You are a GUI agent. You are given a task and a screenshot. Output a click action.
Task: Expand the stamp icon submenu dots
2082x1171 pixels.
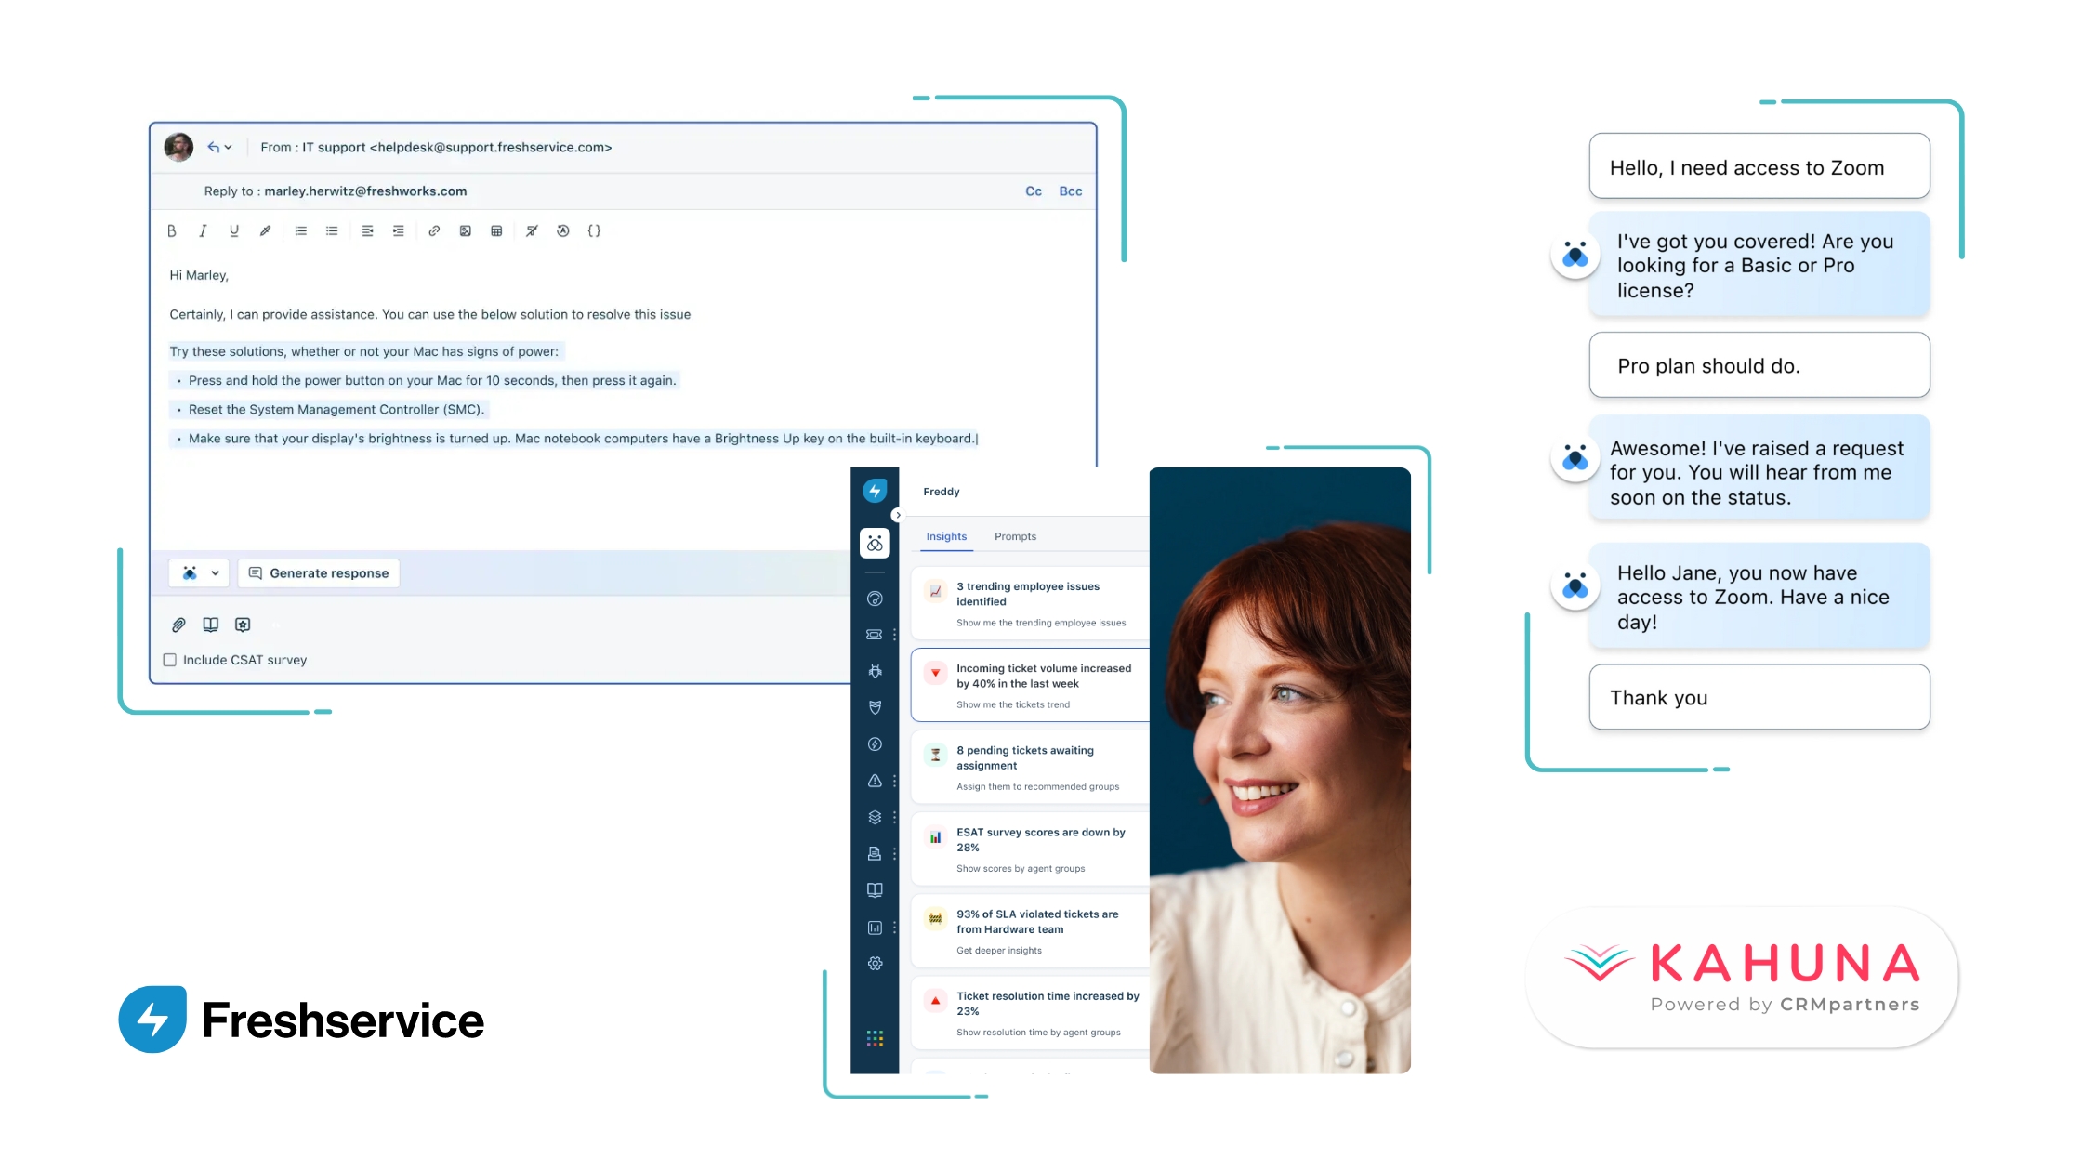(x=894, y=854)
